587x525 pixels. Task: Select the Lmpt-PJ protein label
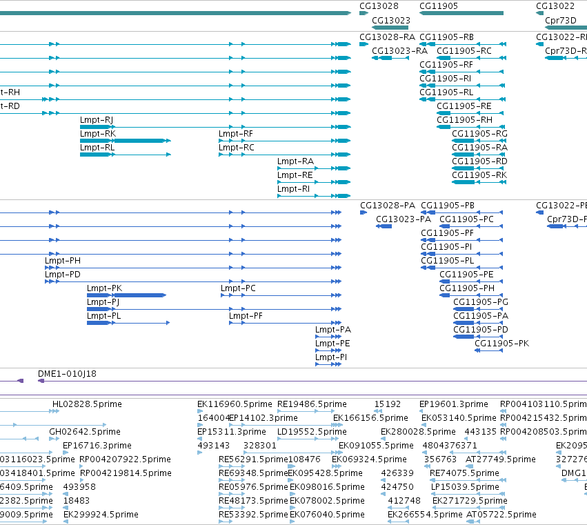coord(103,303)
